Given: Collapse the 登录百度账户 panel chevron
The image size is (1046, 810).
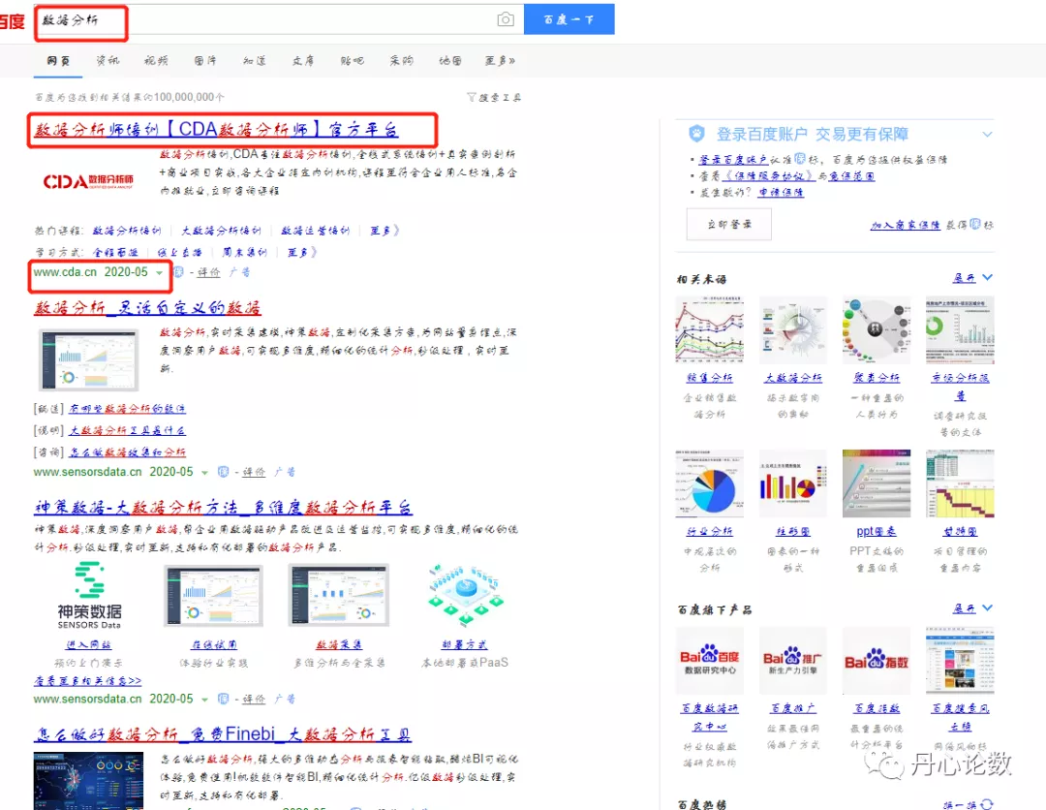Looking at the screenshot, I should (987, 134).
